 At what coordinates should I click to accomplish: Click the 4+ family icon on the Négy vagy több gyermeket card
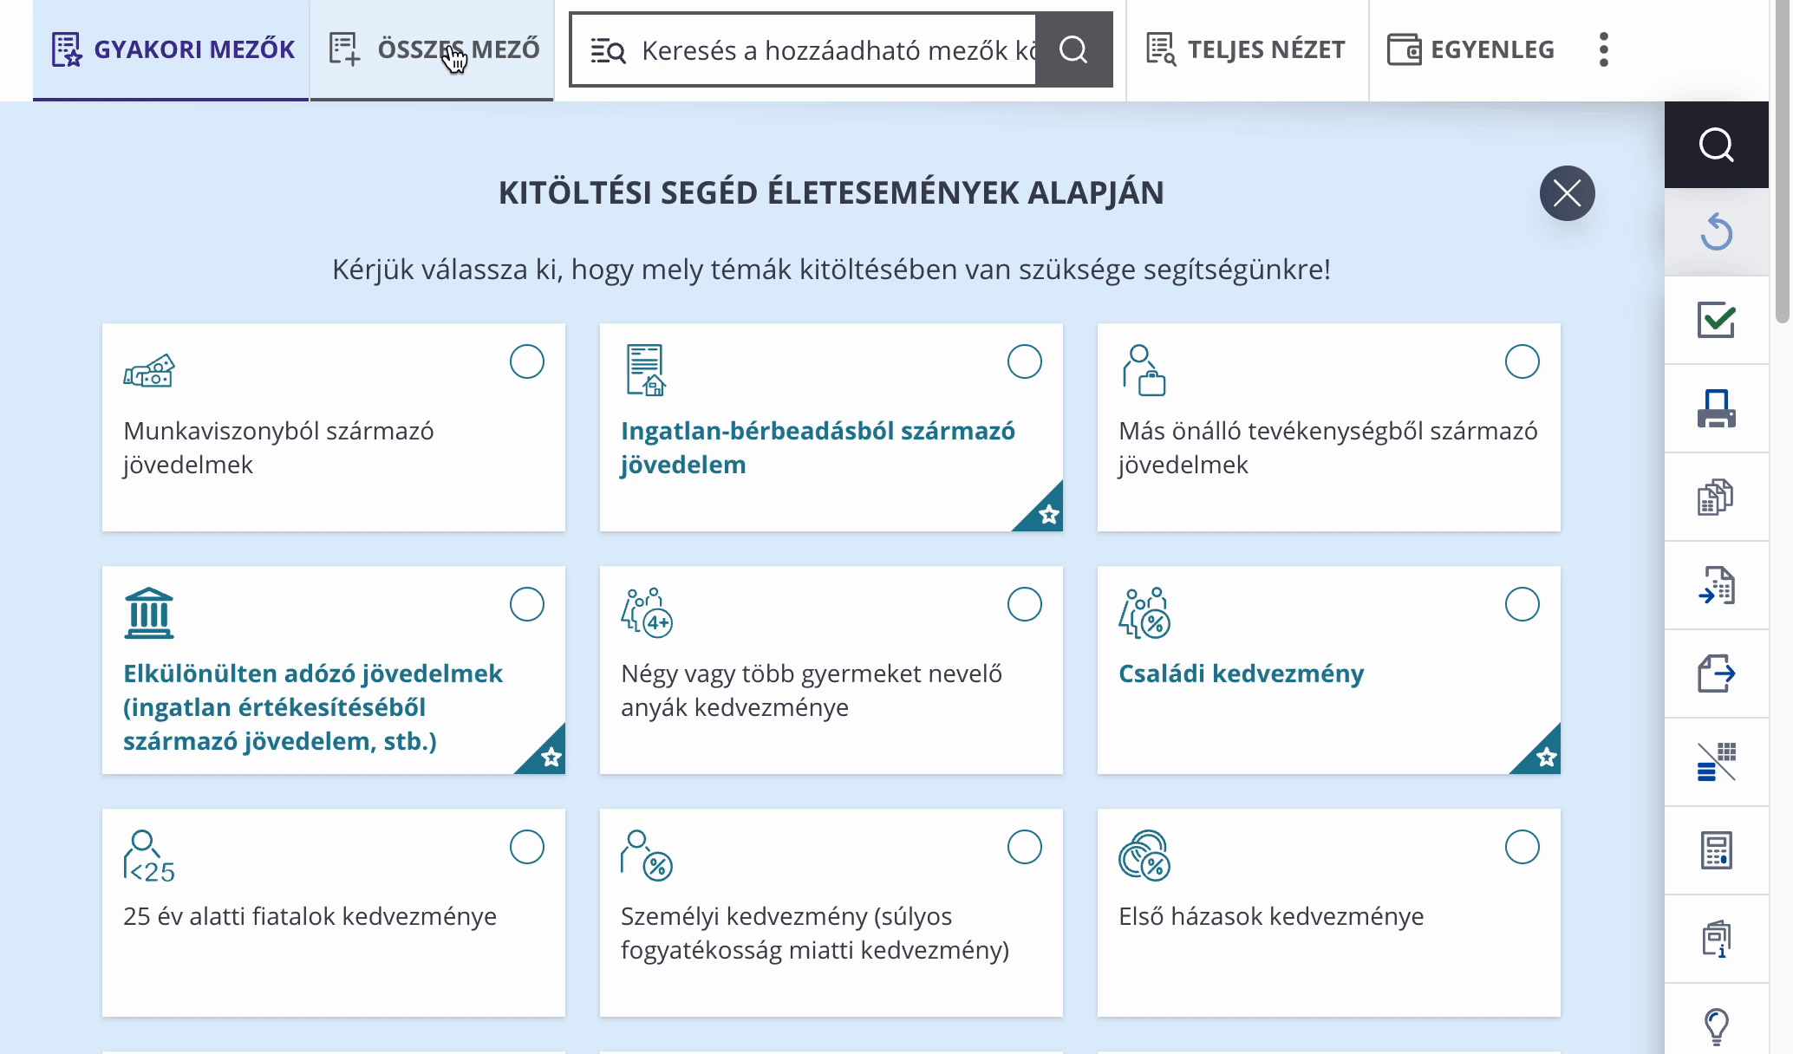(647, 613)
